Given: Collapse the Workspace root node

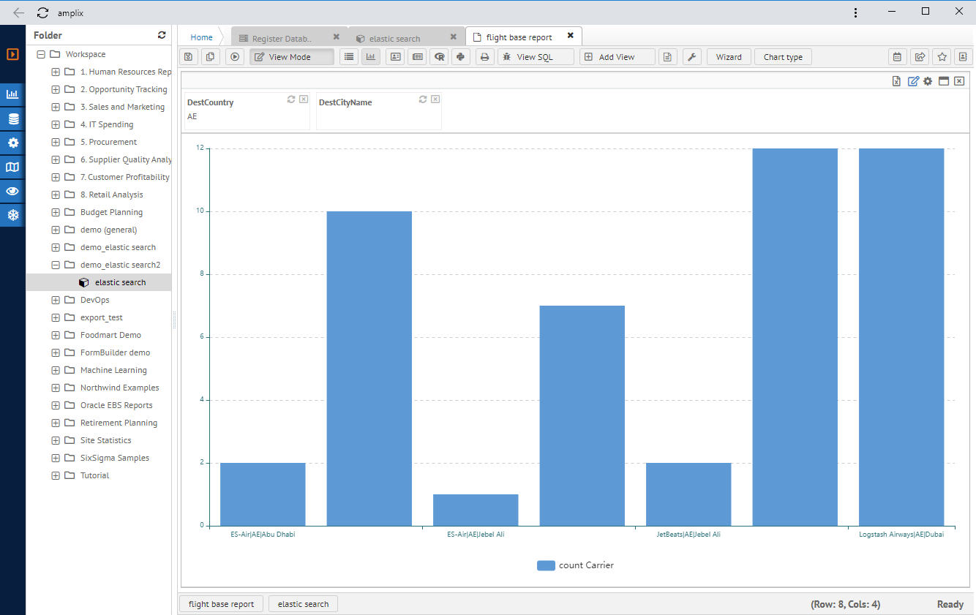Looking at the screenshot, I should tap(41, 54).
